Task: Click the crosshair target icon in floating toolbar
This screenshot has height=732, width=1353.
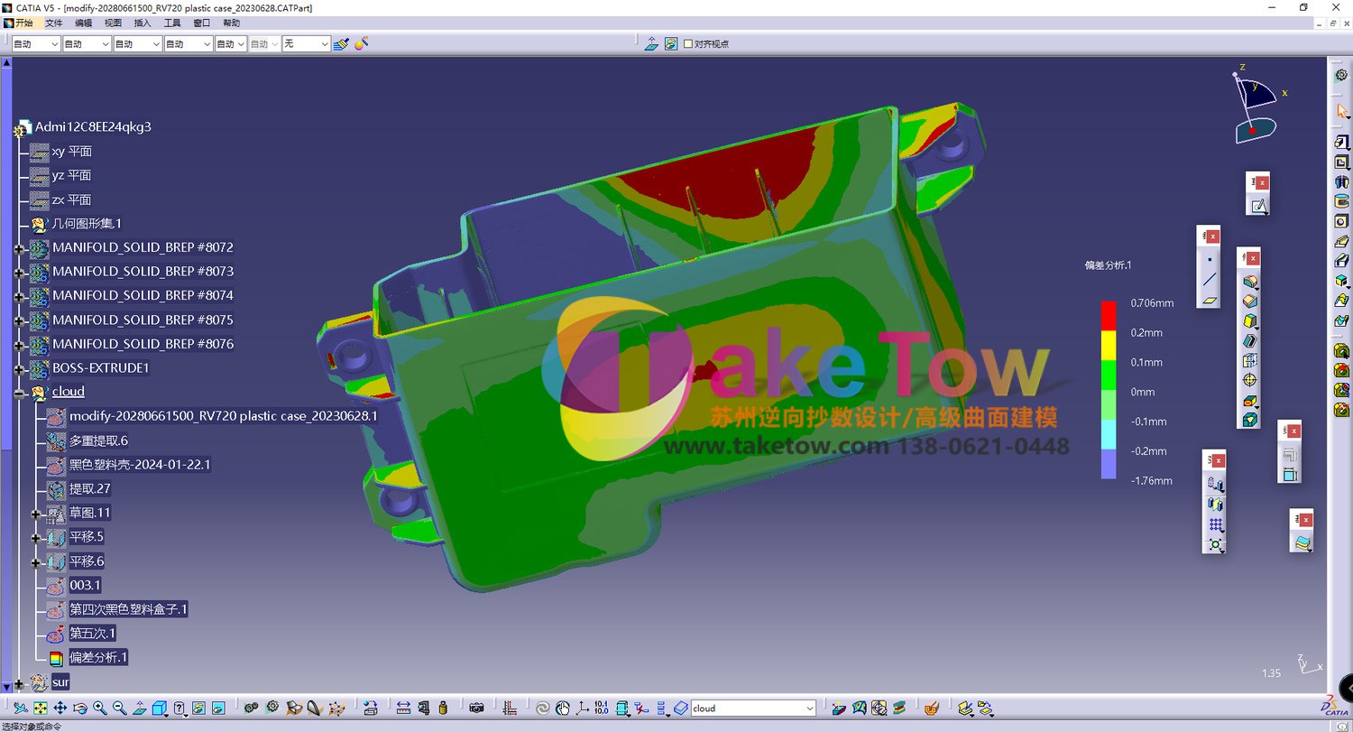Action: click(x=1249, y=380)
